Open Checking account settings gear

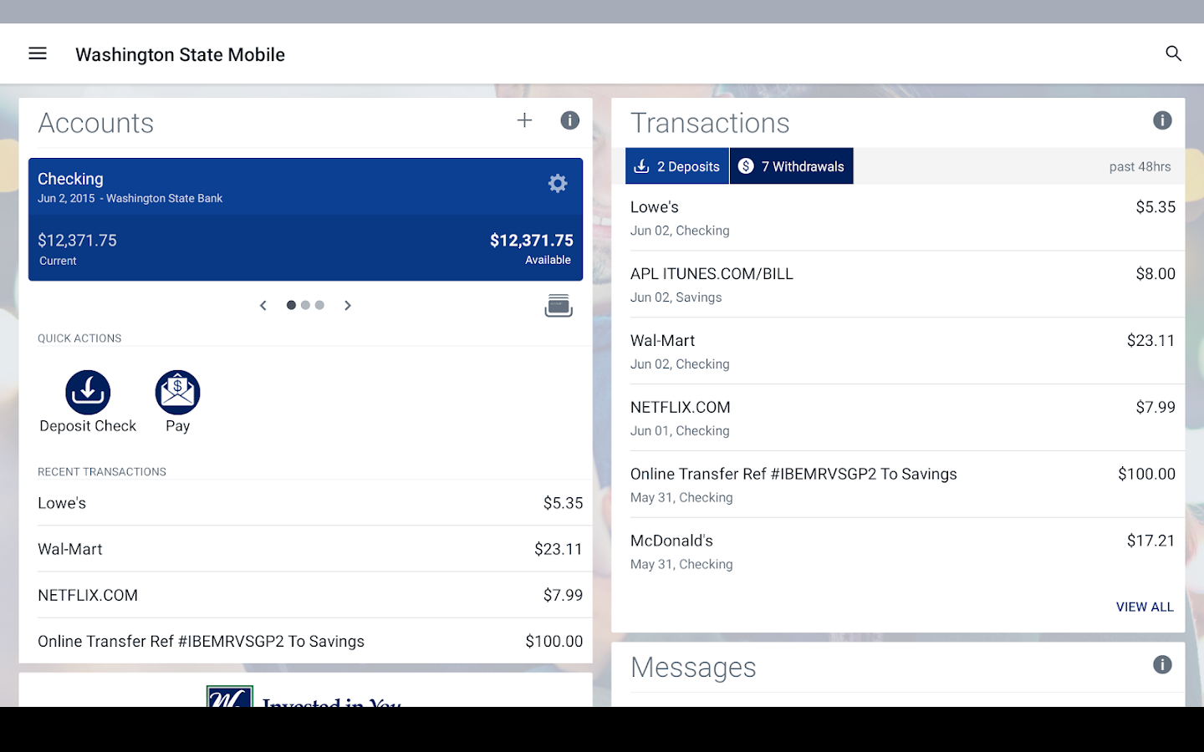558,183
